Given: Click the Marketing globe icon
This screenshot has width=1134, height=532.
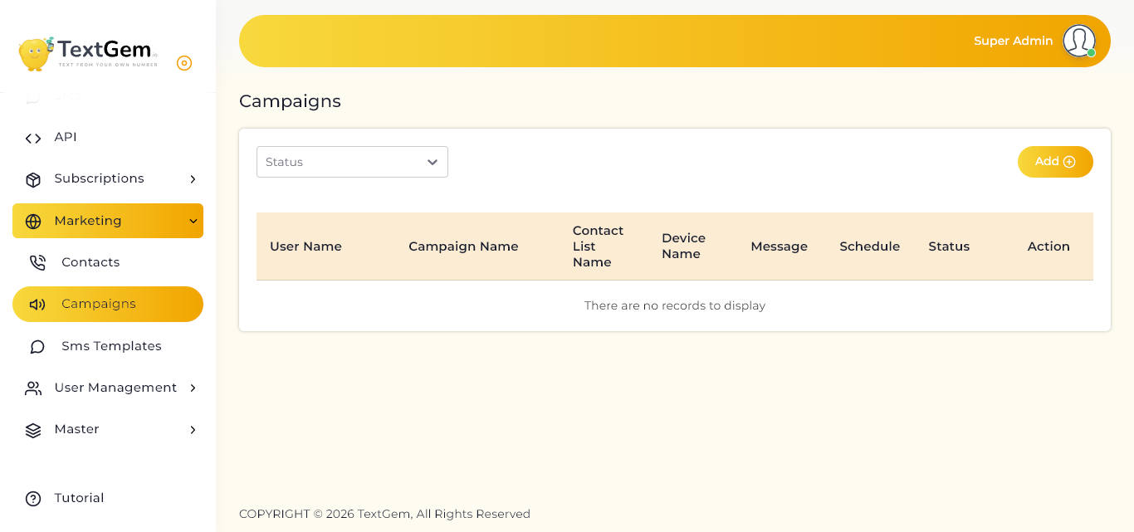Looking at the screenshot, I should tap(33, 221).
